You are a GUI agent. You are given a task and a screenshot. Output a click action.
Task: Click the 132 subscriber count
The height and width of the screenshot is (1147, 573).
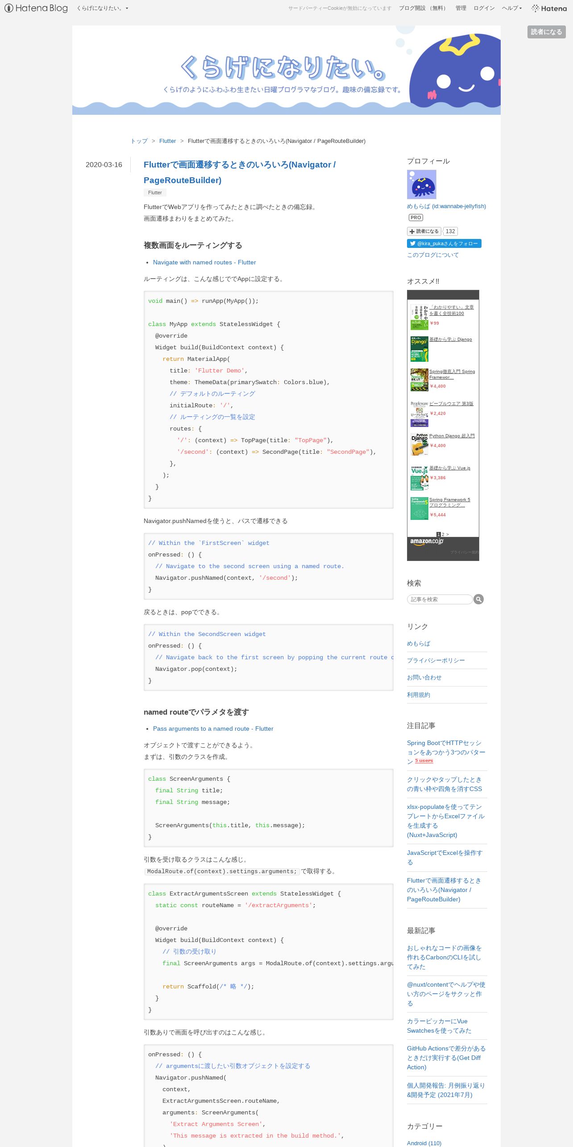[x=450, y=231]
